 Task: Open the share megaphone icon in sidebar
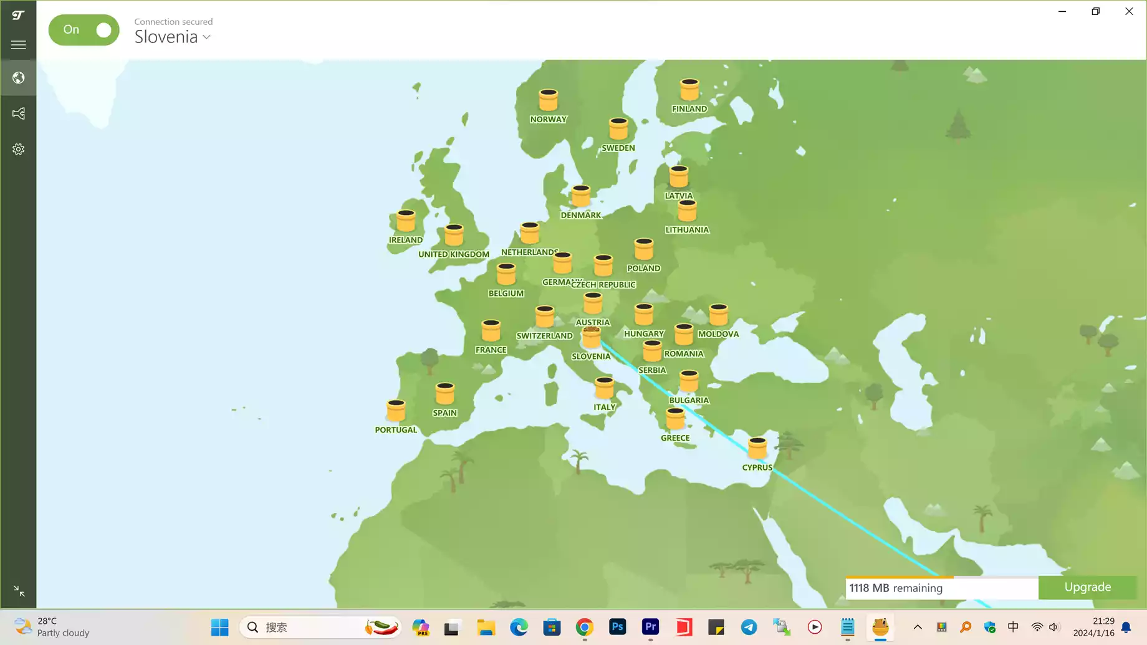pos(18,113)
